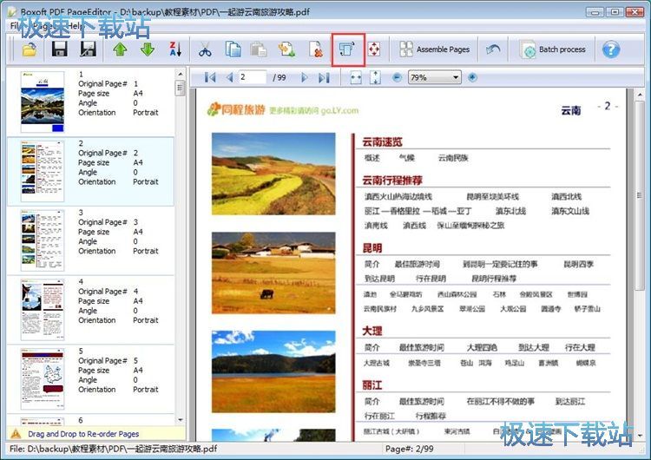Click the Save As floppy icon
651x460 pixels.
pyautogui.click(x=88, y=49)
